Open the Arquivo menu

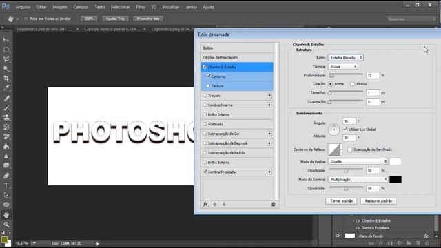pyautogui.click(x=23, y=7)
